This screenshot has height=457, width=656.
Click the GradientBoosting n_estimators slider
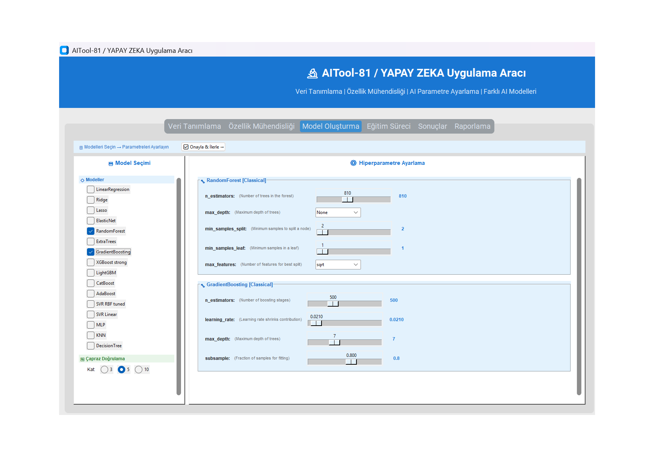[x=345, y=304]
